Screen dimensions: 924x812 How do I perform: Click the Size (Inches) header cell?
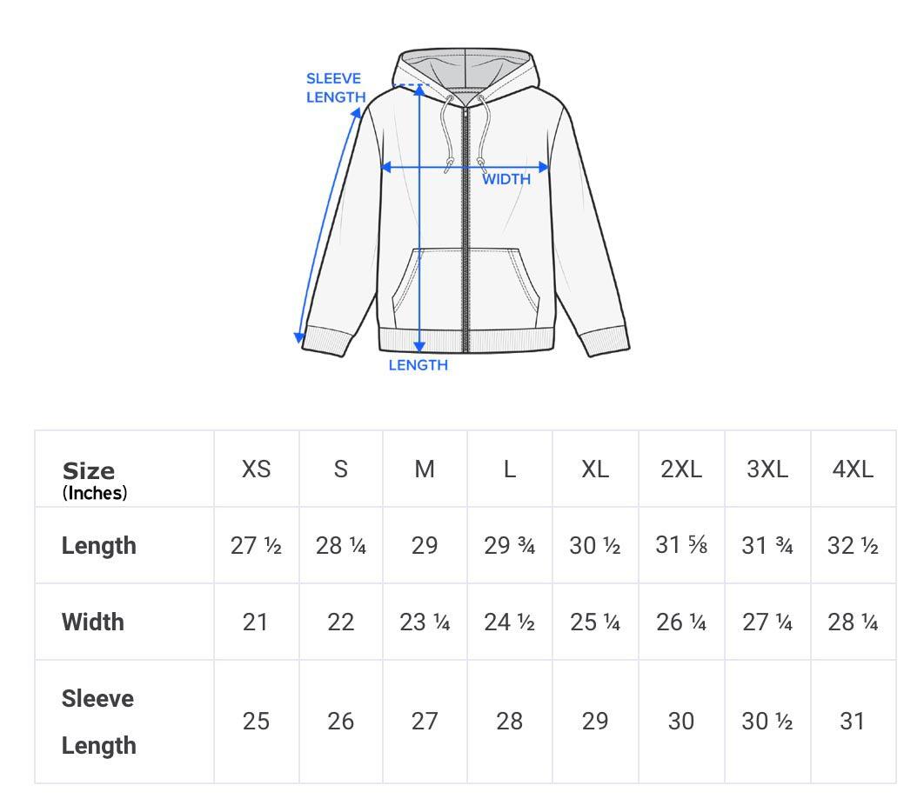[95, 480]
